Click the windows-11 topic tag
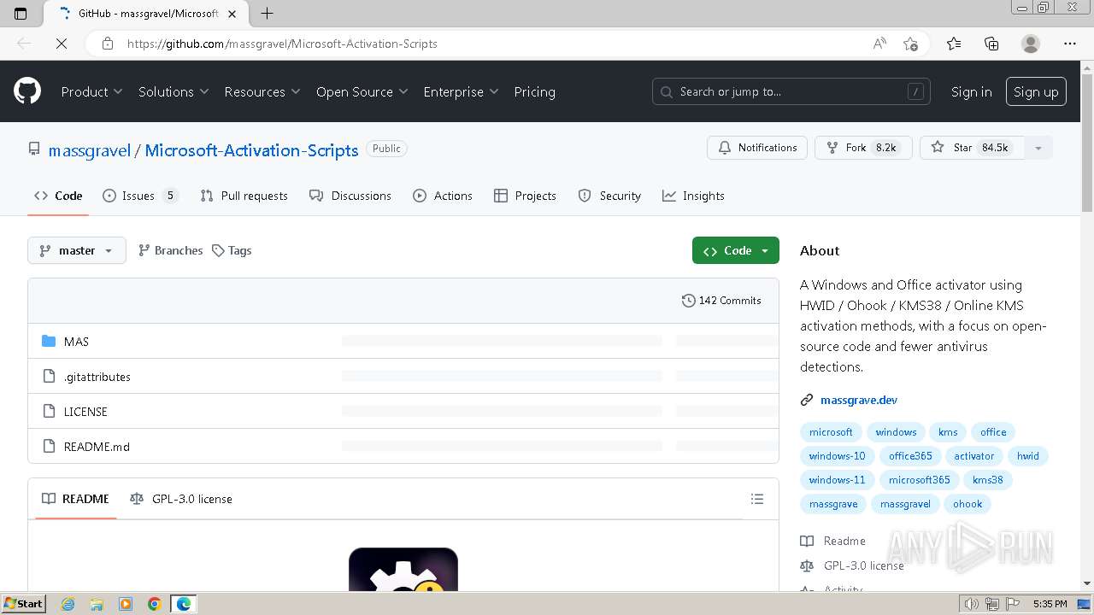Image resolution: width=1094 pixels, height=615 pixels. tap(837, 480)
